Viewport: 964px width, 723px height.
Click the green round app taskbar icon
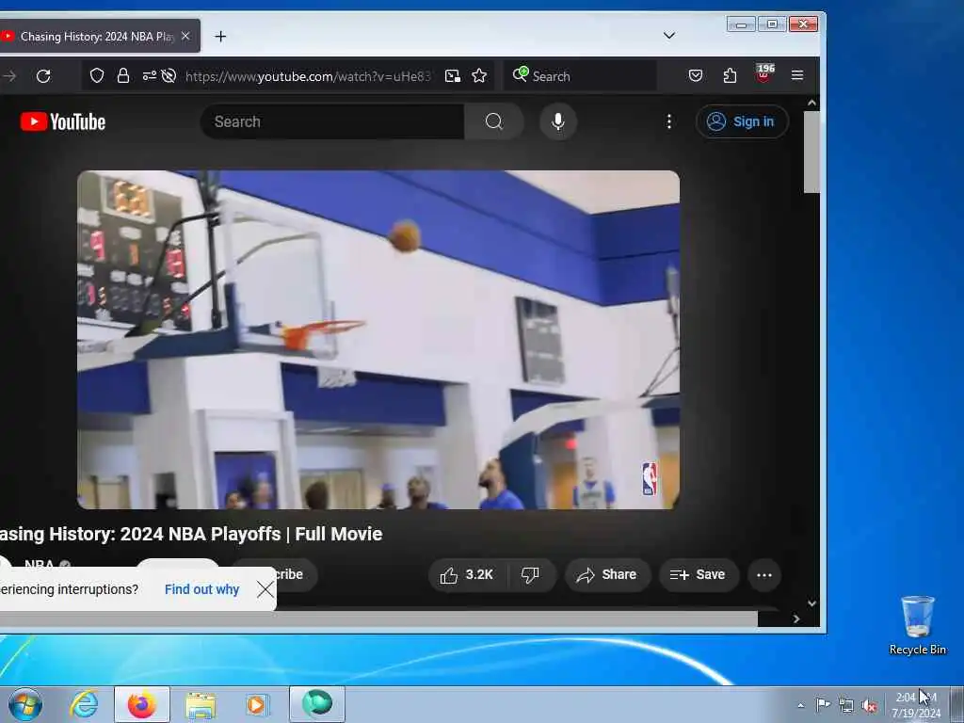pos(317,704)
